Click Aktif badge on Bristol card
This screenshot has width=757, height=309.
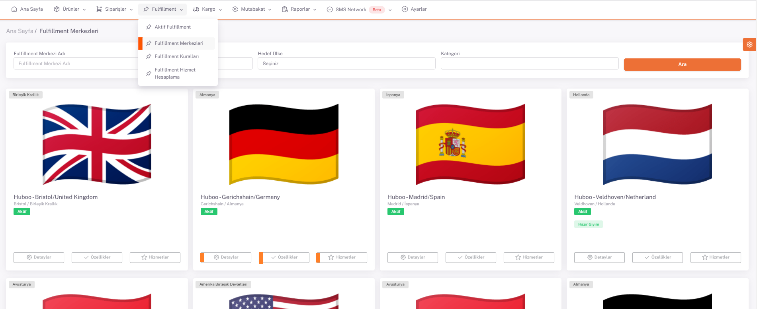tap(22, 212)
